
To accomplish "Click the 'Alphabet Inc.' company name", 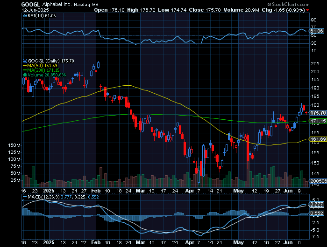I will pyautogui.click(x=57, y=4).
